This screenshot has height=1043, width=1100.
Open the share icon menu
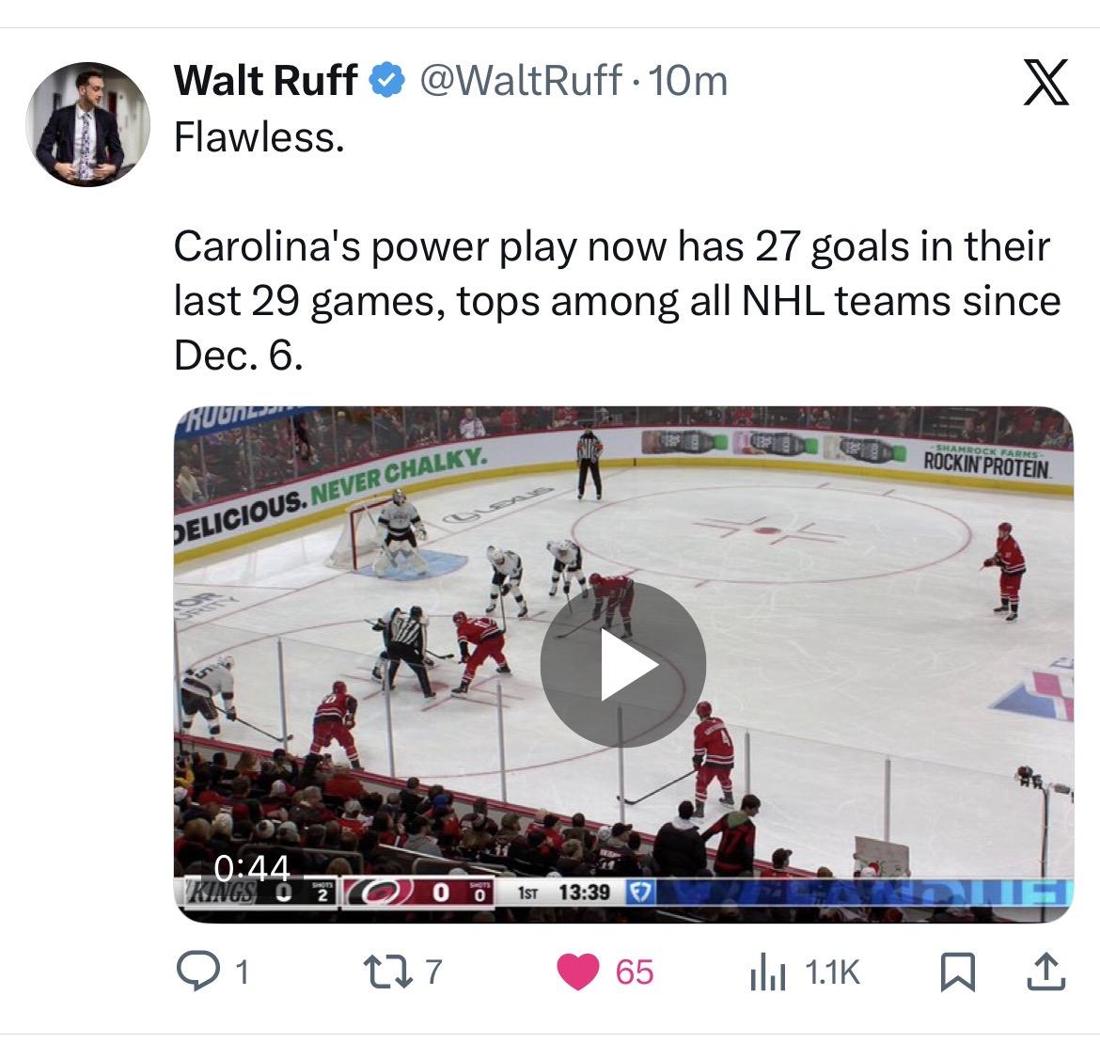(1046, 972)
